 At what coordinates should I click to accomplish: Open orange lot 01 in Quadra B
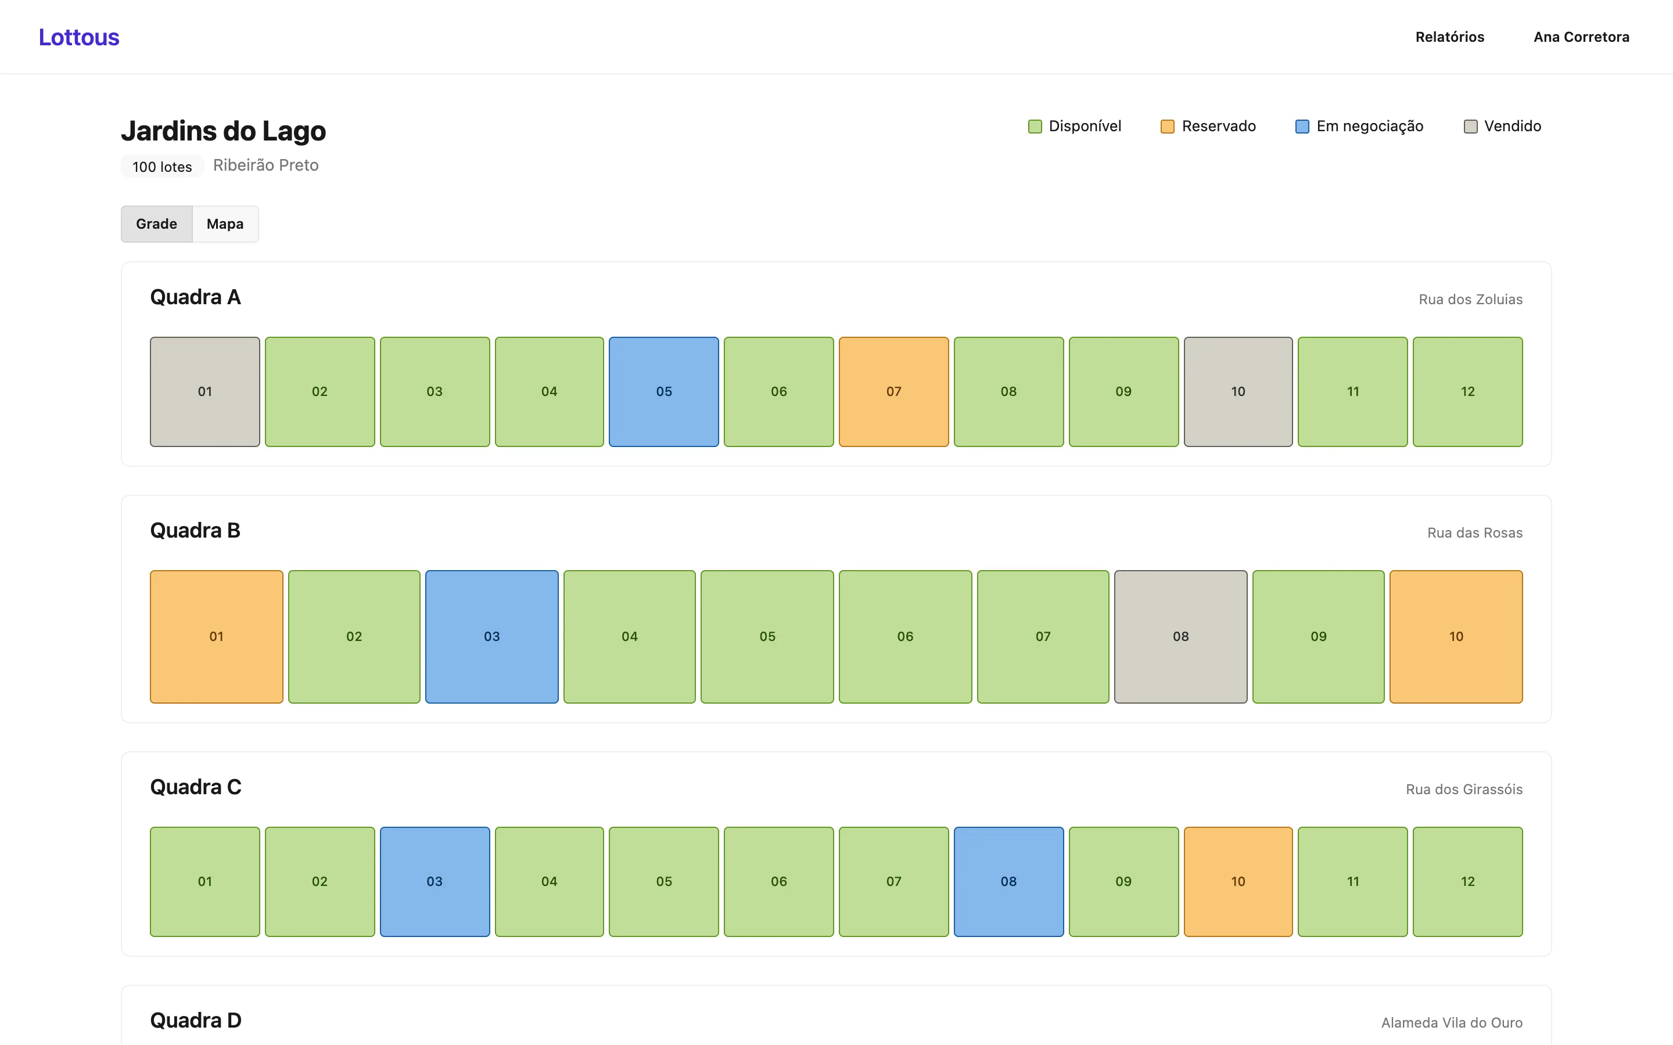tap(216, 636)
